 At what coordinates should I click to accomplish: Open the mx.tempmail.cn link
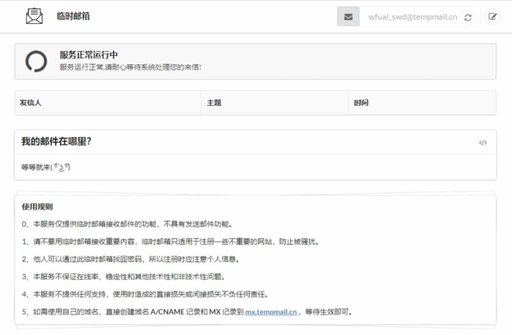[271, 312]
